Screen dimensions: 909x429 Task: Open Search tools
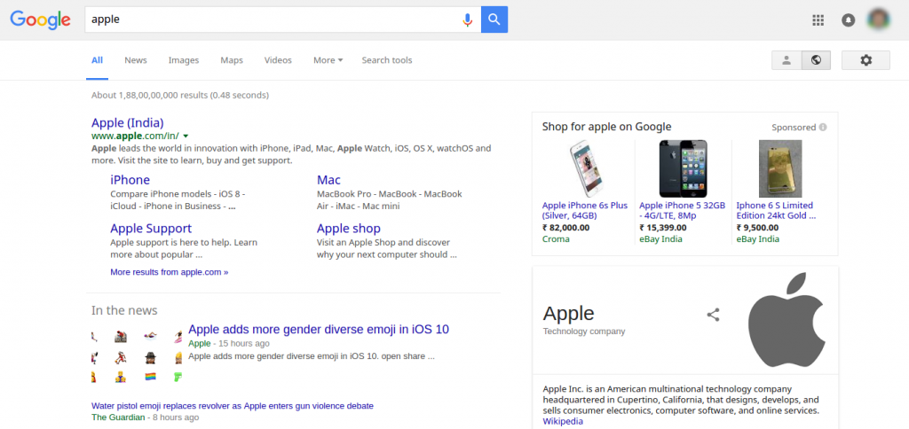point(387,60)
